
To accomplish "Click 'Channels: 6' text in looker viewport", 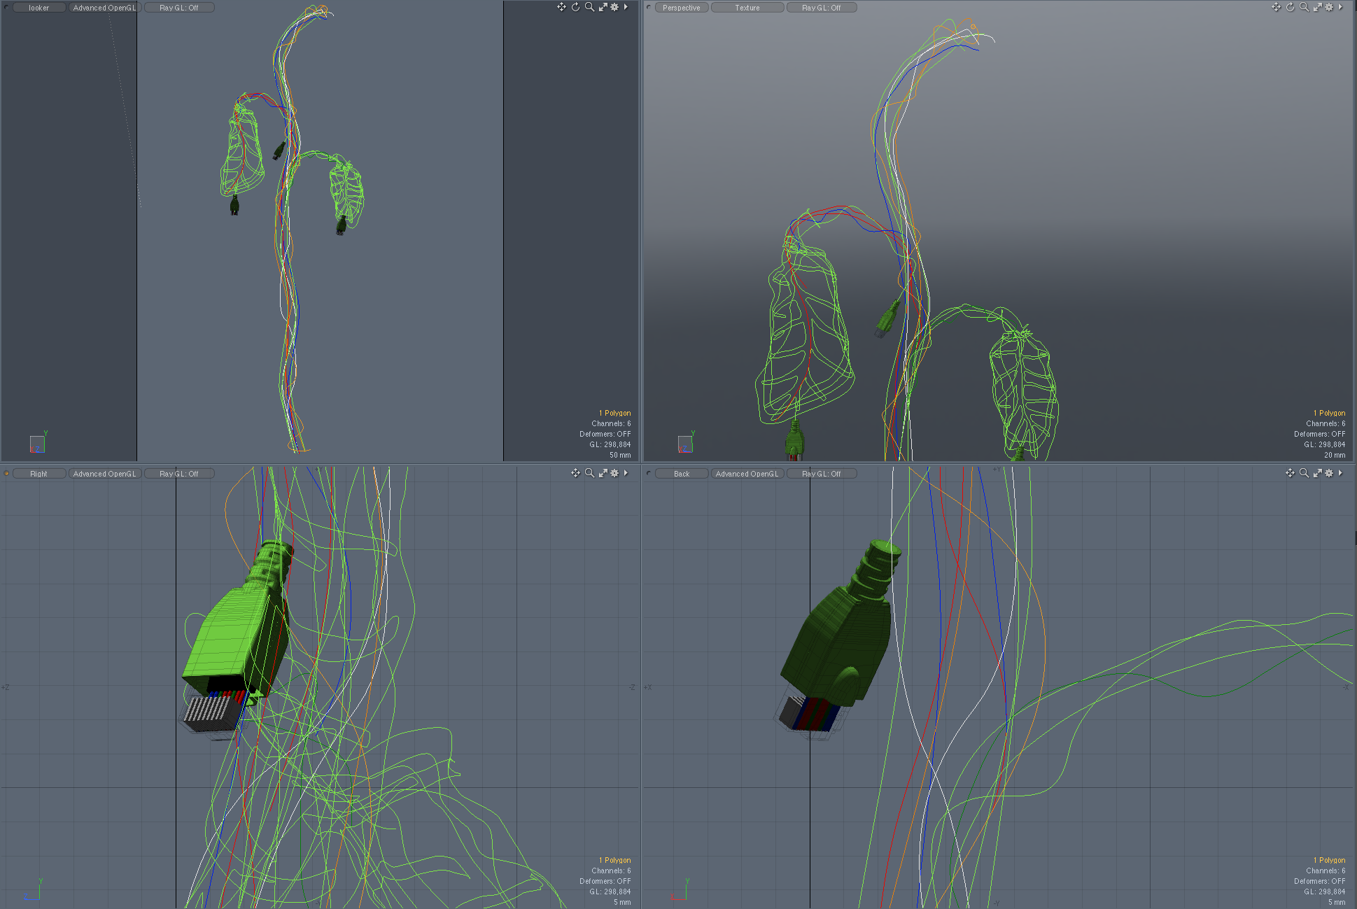I will point(611,423).
